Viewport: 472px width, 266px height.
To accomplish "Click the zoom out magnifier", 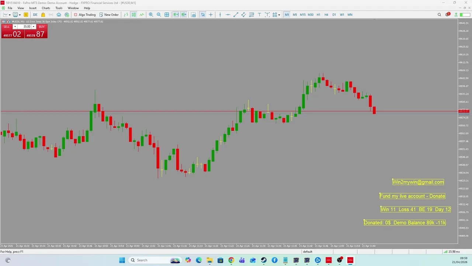I will (x=159, y=15).
